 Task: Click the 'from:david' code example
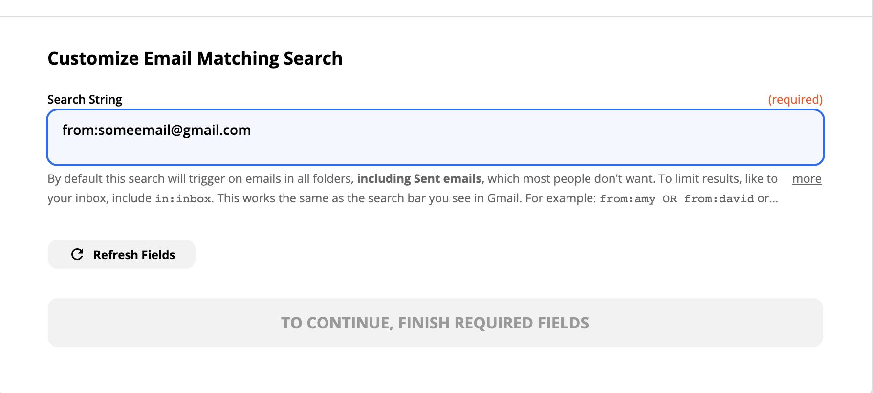(719, 199)
